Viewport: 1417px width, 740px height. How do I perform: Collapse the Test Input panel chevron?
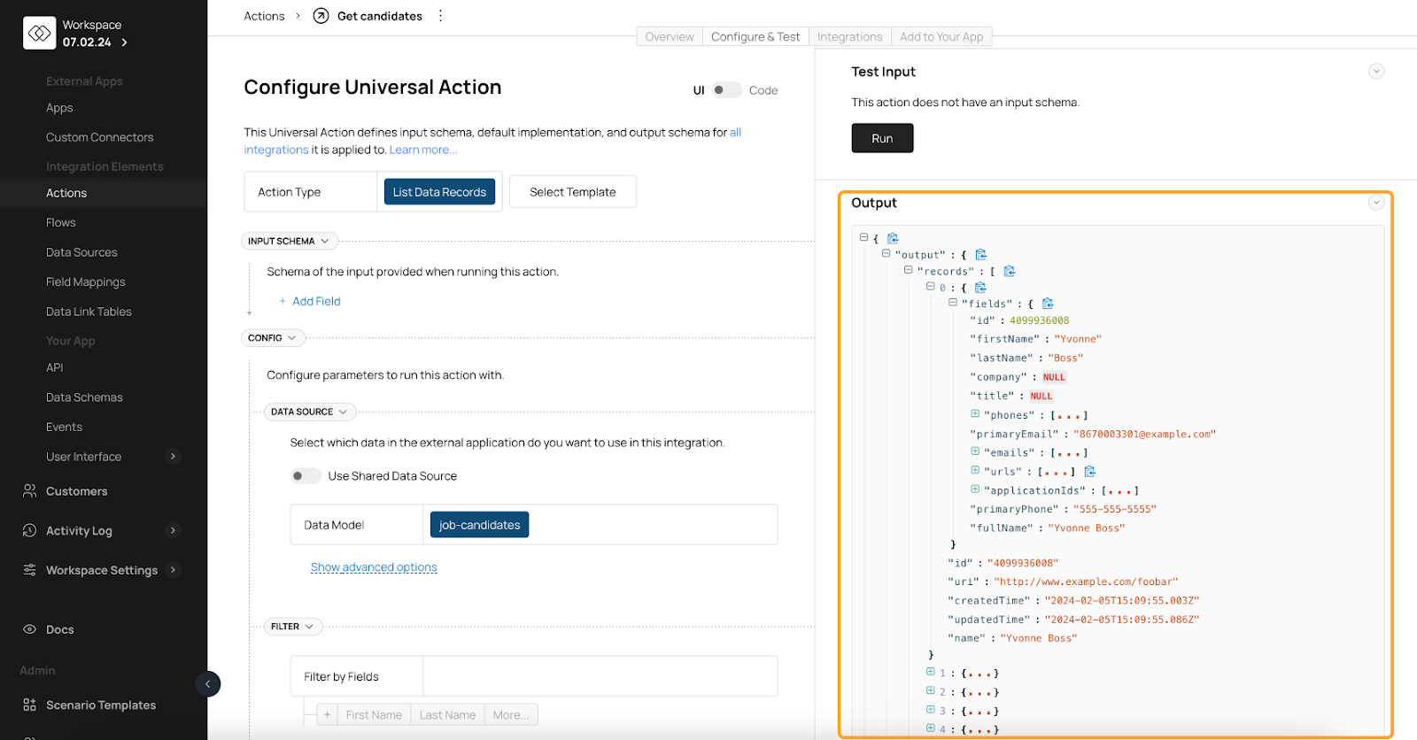(x=1375, y=72)
